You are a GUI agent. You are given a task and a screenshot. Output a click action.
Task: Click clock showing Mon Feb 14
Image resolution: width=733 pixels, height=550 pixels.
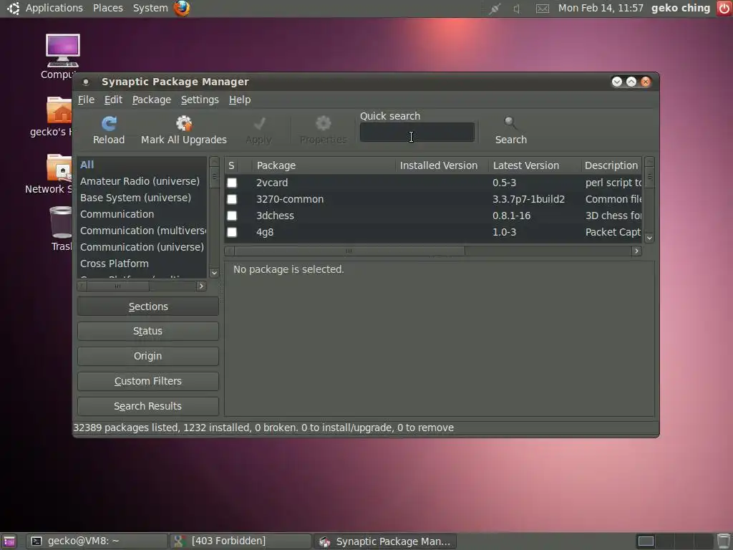(601, 8)
